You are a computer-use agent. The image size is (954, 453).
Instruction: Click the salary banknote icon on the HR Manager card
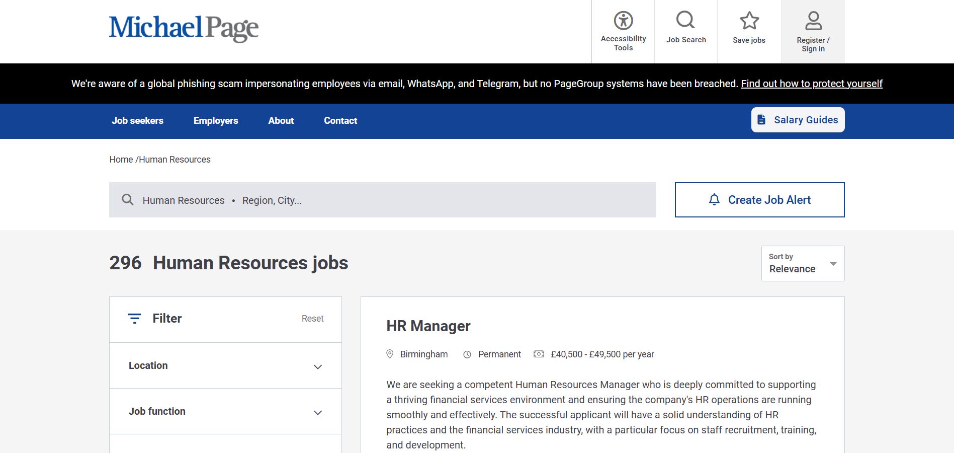pos(539,354)
